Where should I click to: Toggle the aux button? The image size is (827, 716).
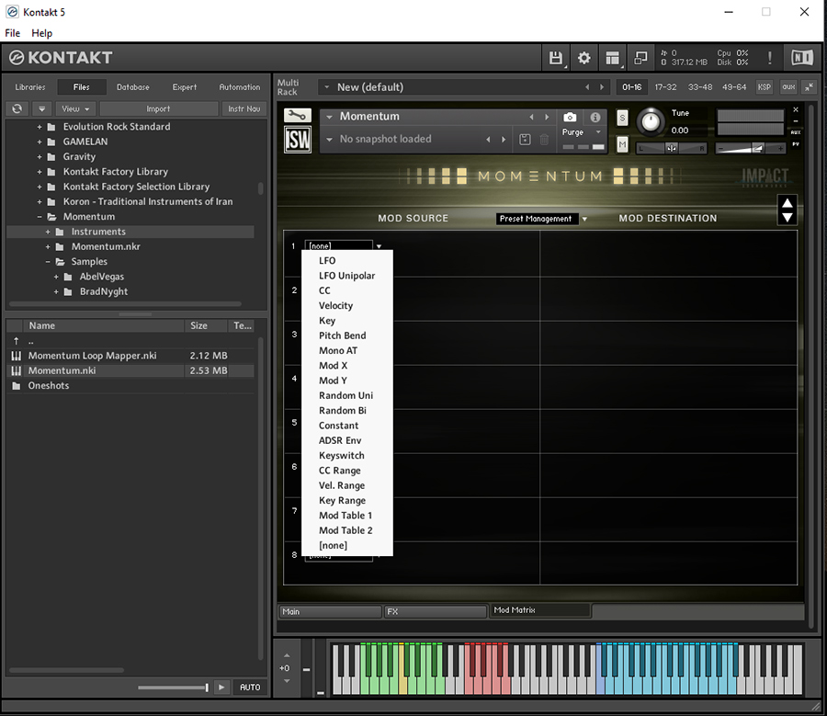(x=788, y=87)
